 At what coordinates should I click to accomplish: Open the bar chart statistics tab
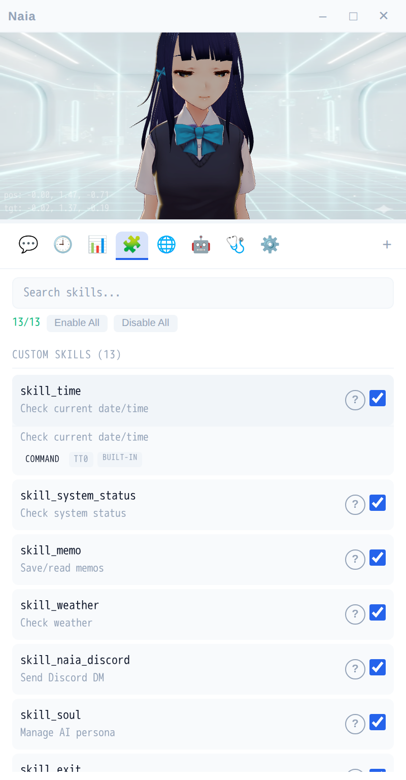[x=97, y=245]
